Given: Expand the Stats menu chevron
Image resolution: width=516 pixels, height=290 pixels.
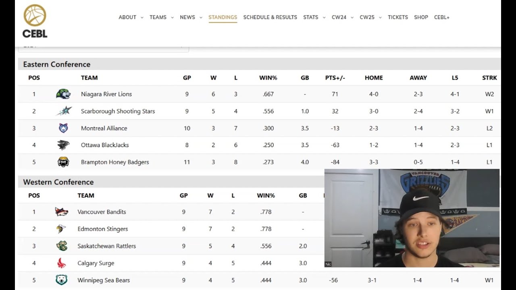Looking at the screenshot, I should tap(324, 17).
